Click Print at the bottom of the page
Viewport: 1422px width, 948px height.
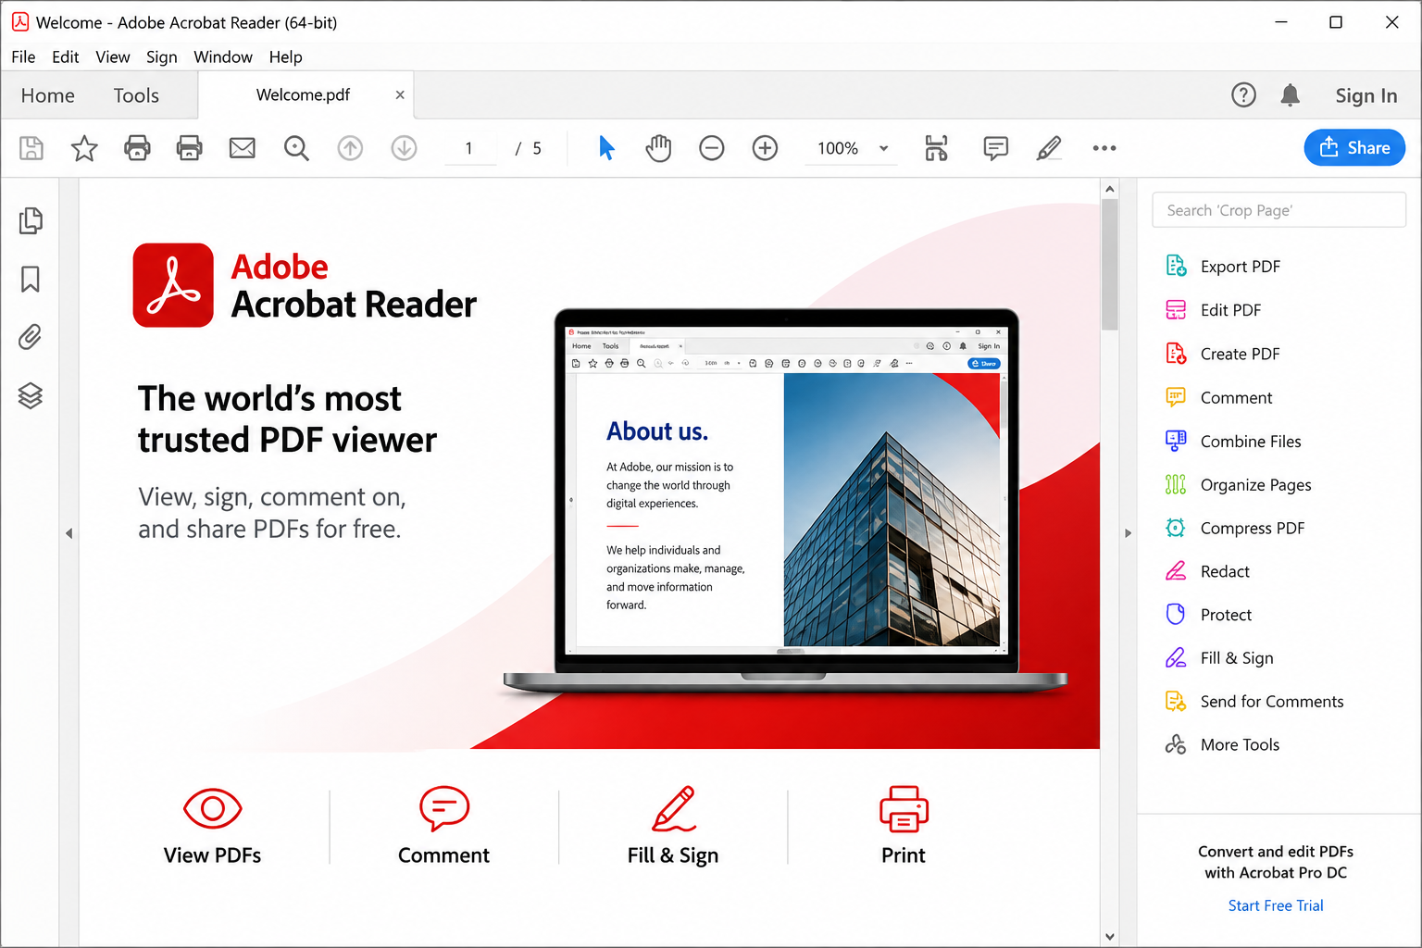point(904,827)
